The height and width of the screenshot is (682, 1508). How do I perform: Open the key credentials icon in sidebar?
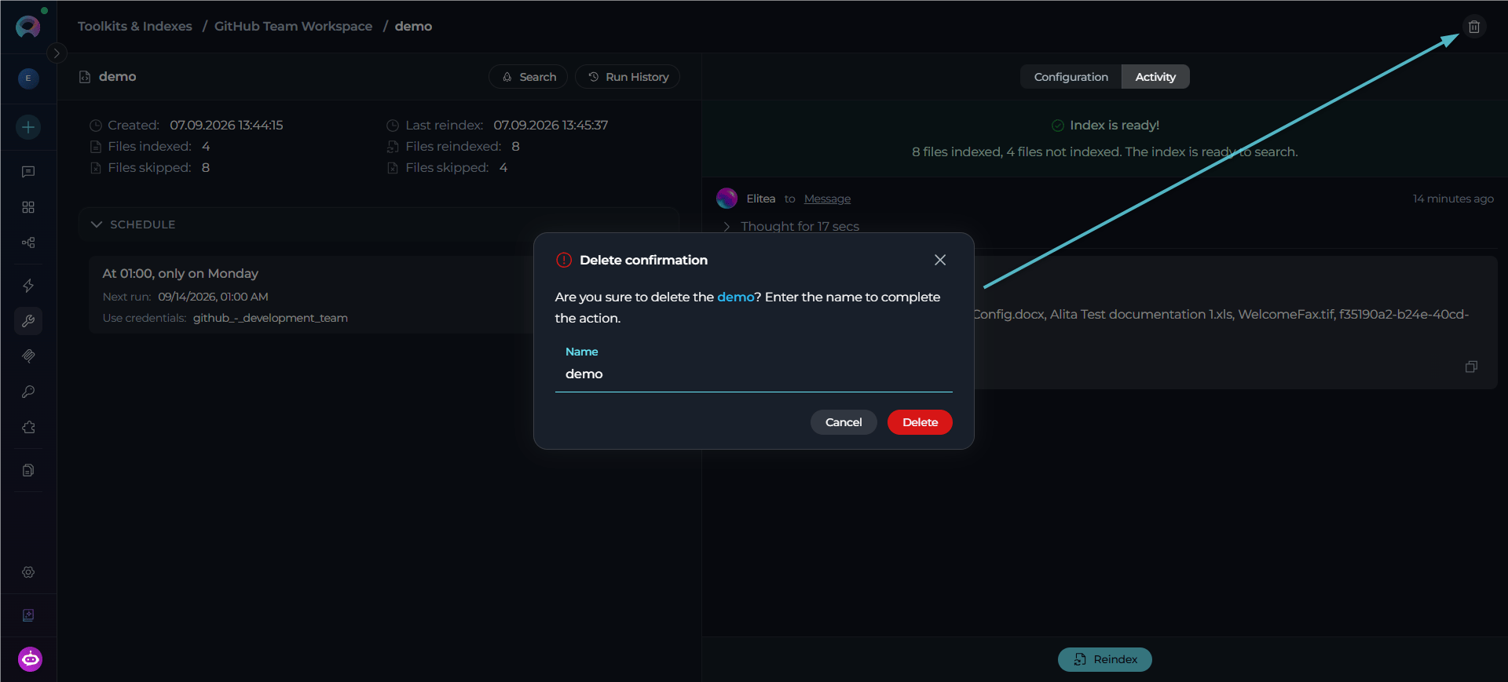click(x=28, y=392)
